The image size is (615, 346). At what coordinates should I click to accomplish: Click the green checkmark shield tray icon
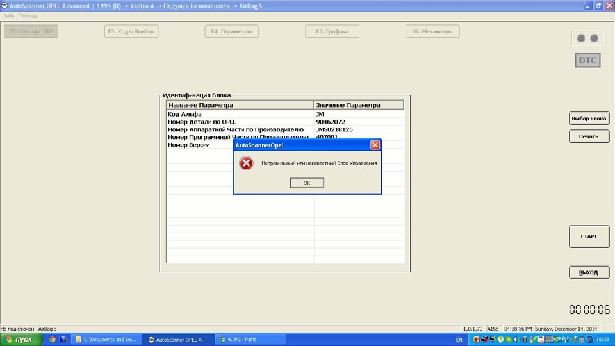point(508,340)
